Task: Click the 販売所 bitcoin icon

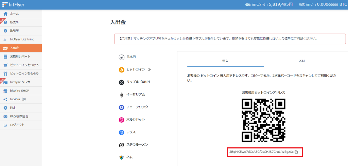Action: [5, 22]
